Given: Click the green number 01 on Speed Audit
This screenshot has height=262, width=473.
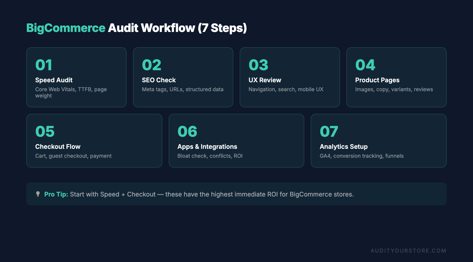Looking at the screenshot, I should tap(44, 65).
